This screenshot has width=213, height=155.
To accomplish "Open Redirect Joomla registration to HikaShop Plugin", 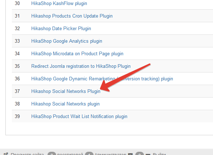I will point(81,66).
